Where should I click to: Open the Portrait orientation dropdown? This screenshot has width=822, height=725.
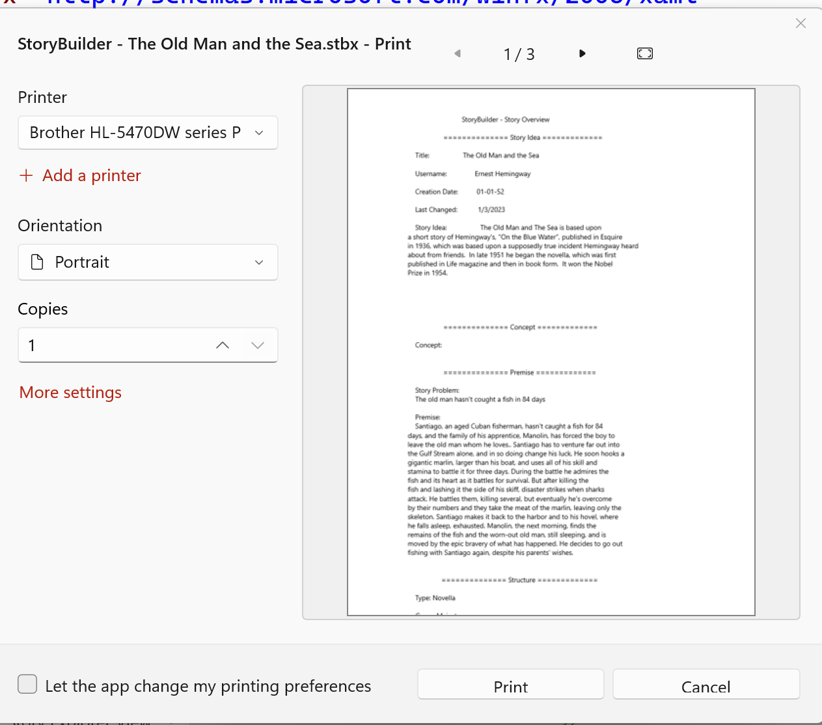pyautogui.click(x=148, y=263)
